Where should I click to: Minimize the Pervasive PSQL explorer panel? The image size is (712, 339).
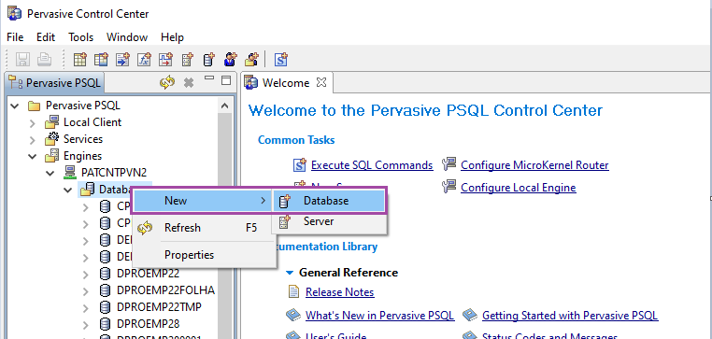click(x=209, y=78)
